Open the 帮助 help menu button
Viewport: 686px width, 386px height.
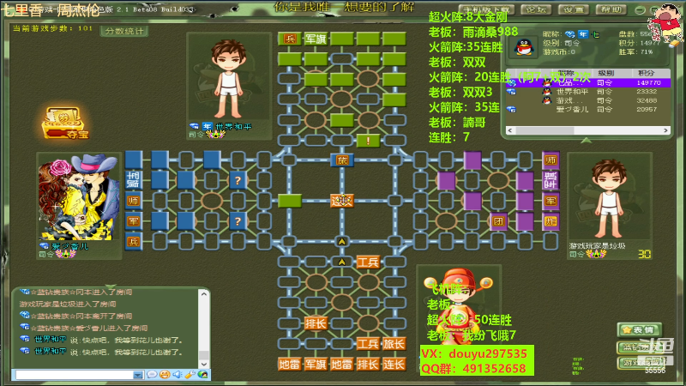(611, 9)
